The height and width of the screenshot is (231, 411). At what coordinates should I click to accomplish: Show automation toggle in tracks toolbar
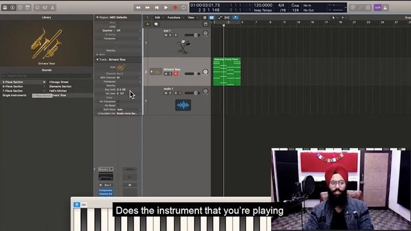[x=220, y=17]
